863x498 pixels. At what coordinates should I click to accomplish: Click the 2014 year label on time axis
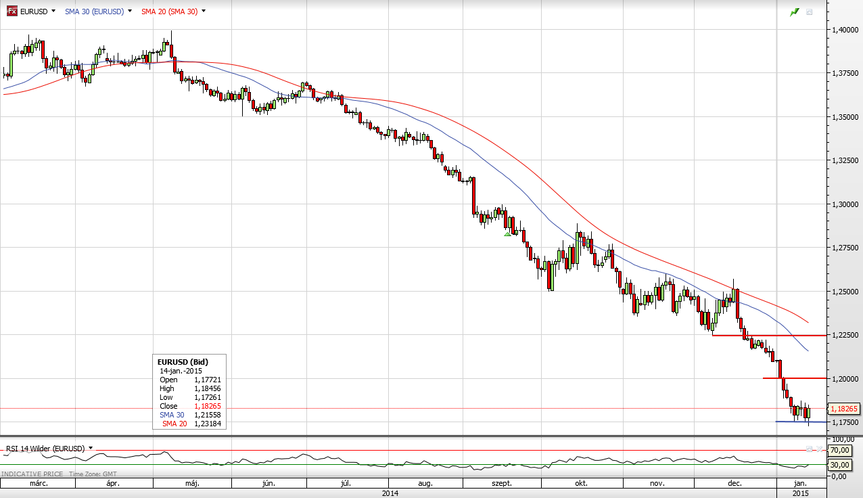click(390, 493)
